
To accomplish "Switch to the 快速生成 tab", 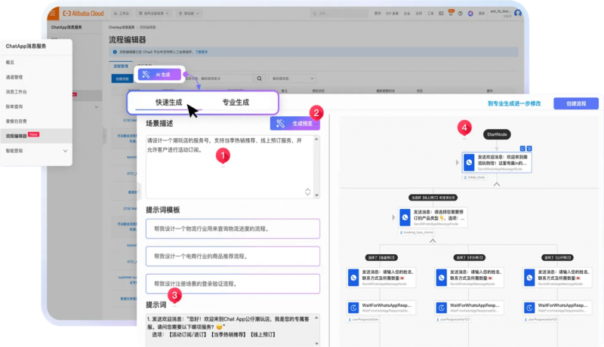I will (168, 103).
